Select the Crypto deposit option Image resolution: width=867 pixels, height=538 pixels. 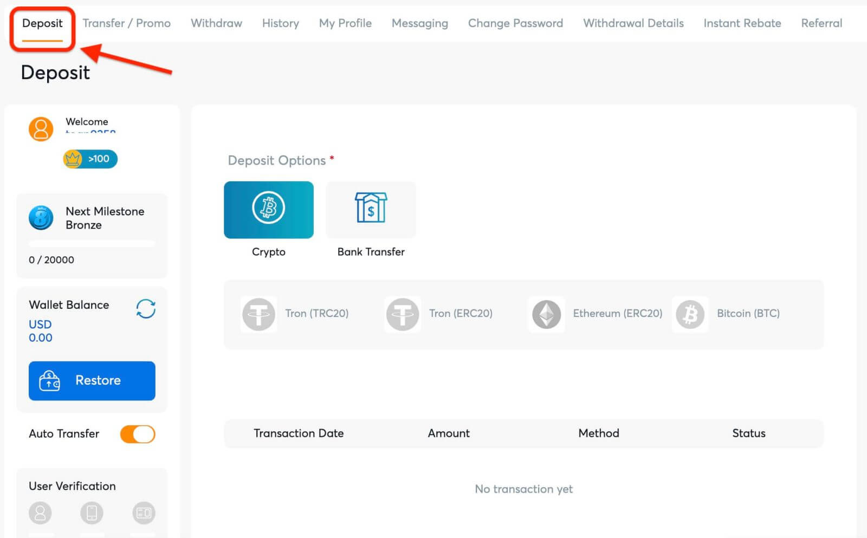click(x=268, y=210)
